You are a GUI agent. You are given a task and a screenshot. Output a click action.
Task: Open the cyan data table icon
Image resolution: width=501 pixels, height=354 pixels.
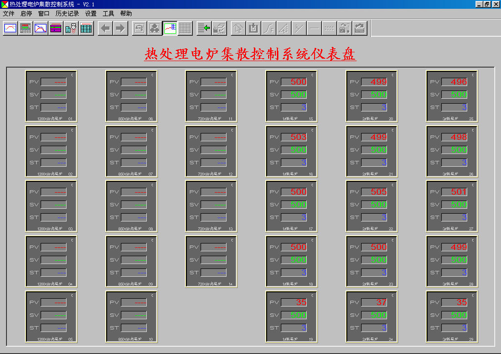(x=86, y=28)
